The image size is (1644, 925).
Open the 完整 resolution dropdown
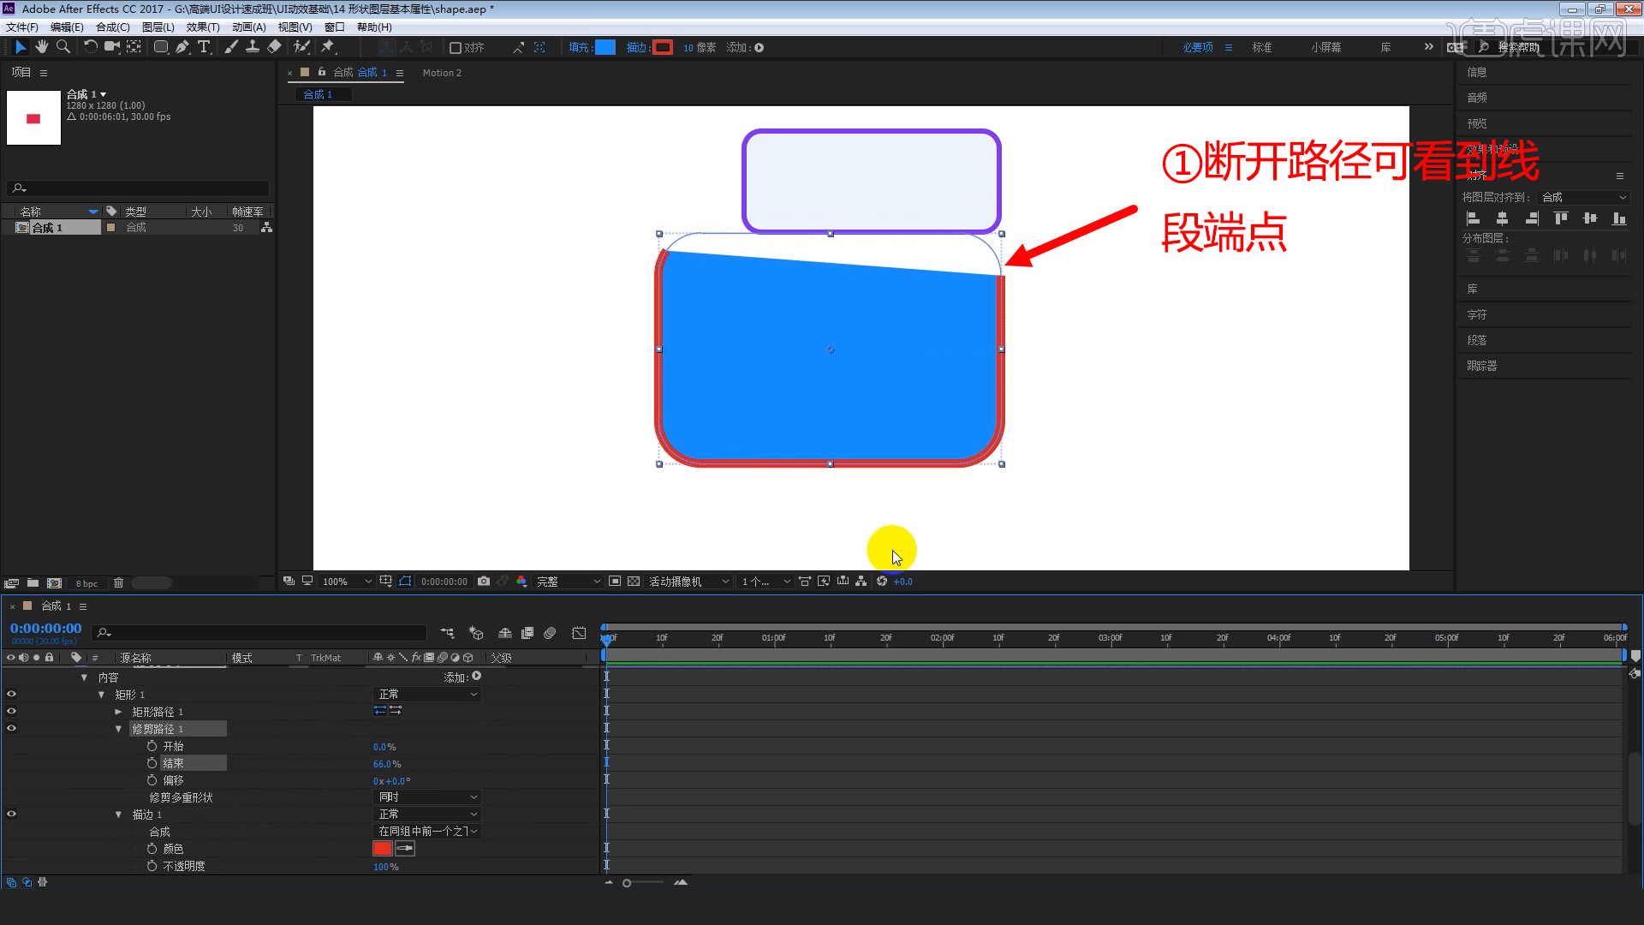569,582
